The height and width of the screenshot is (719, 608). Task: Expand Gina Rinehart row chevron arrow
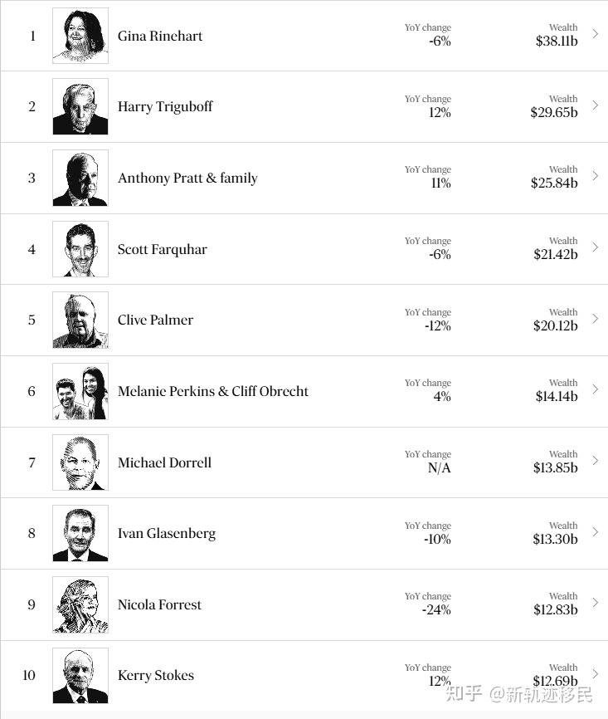tap(596, 34)
